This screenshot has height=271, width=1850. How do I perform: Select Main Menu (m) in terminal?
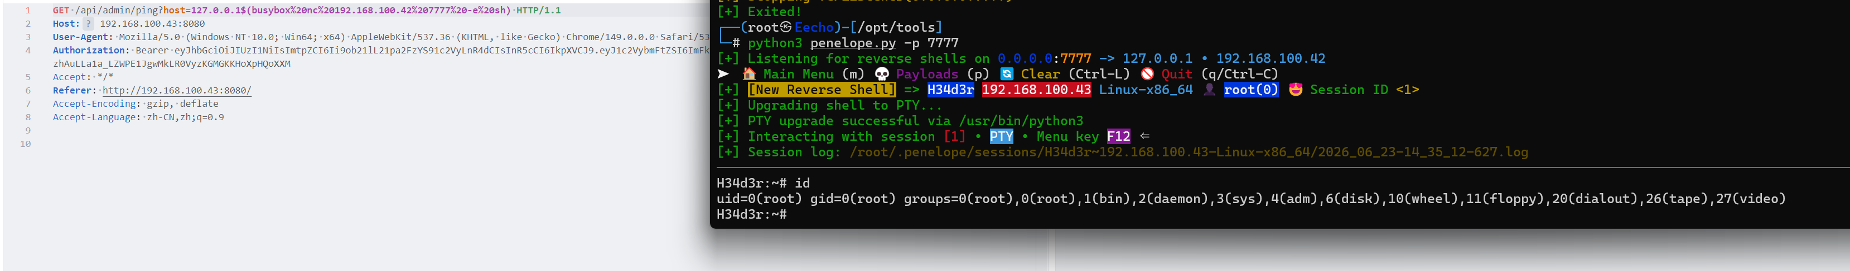tap(814, 74)
